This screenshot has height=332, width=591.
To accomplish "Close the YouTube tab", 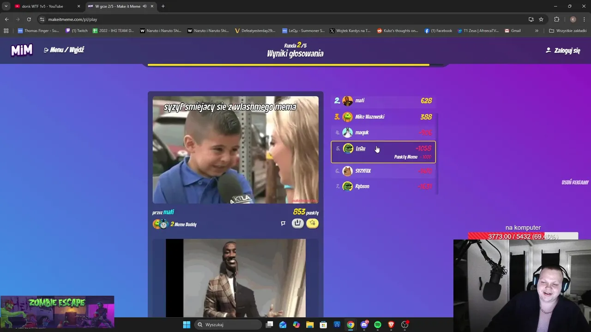I will tap(78, 6).
